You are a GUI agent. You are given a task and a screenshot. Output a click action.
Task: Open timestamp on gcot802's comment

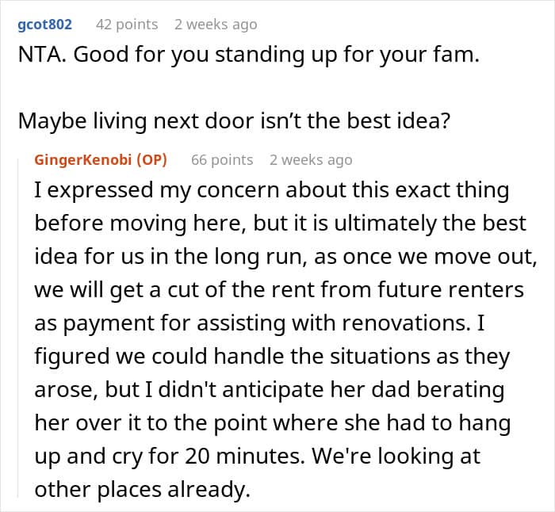tap(216, 25)
